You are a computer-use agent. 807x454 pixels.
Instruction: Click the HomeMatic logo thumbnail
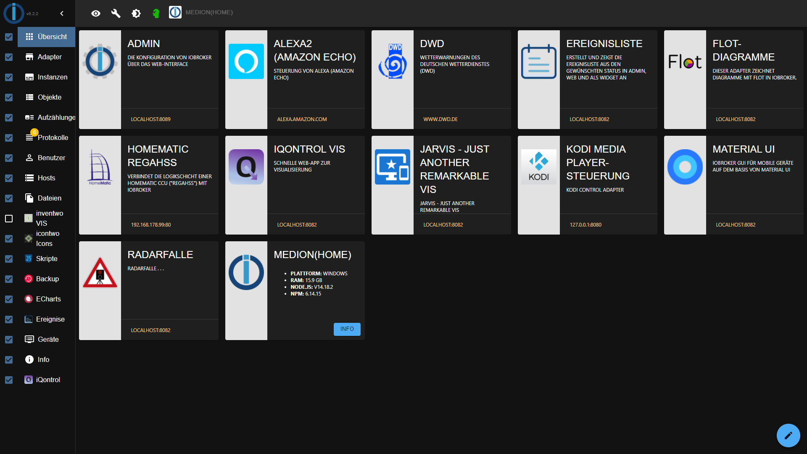100,167
